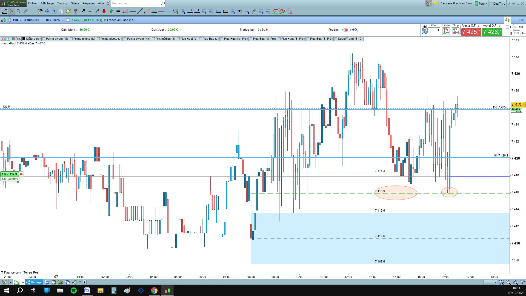
Task: Click the Qté quantity input field
Action: [434, 30]
